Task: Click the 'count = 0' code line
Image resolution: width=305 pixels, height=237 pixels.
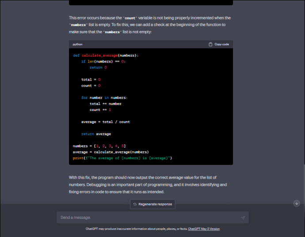Action: (x=91, y=86)
